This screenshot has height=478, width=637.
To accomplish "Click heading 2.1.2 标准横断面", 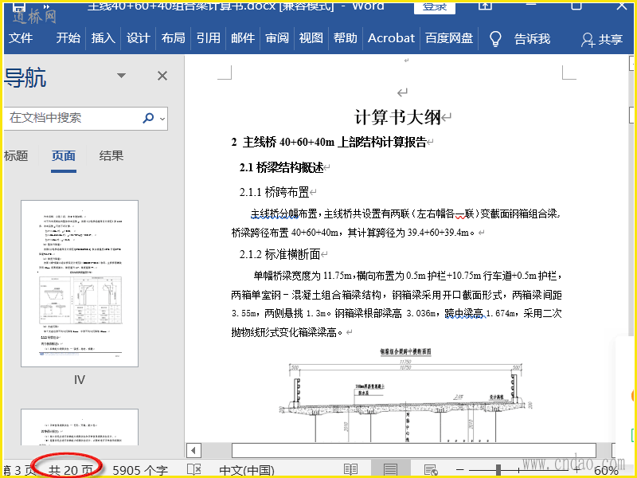I will (280, 254).
